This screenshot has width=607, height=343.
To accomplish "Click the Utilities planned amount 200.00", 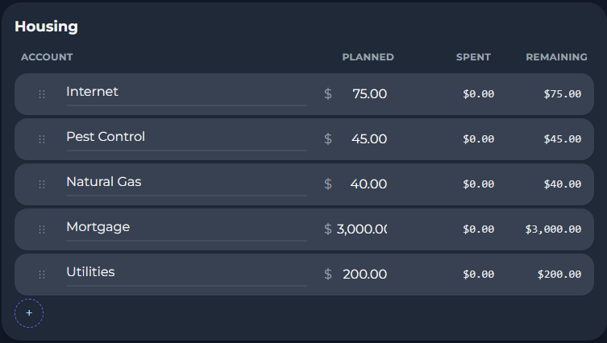I will pyautogui.click(x=364, y=275).
